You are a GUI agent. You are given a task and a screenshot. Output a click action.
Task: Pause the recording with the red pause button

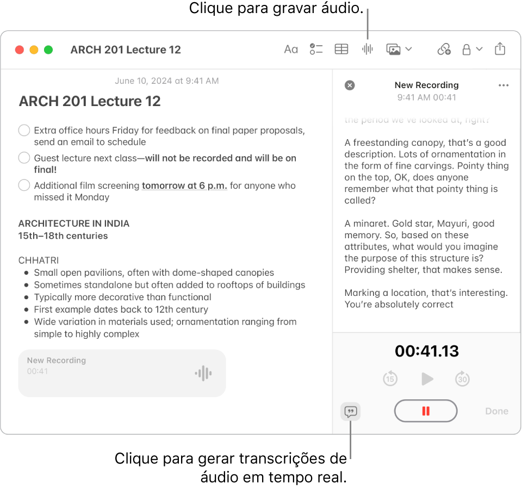click(x=425, y=411)
